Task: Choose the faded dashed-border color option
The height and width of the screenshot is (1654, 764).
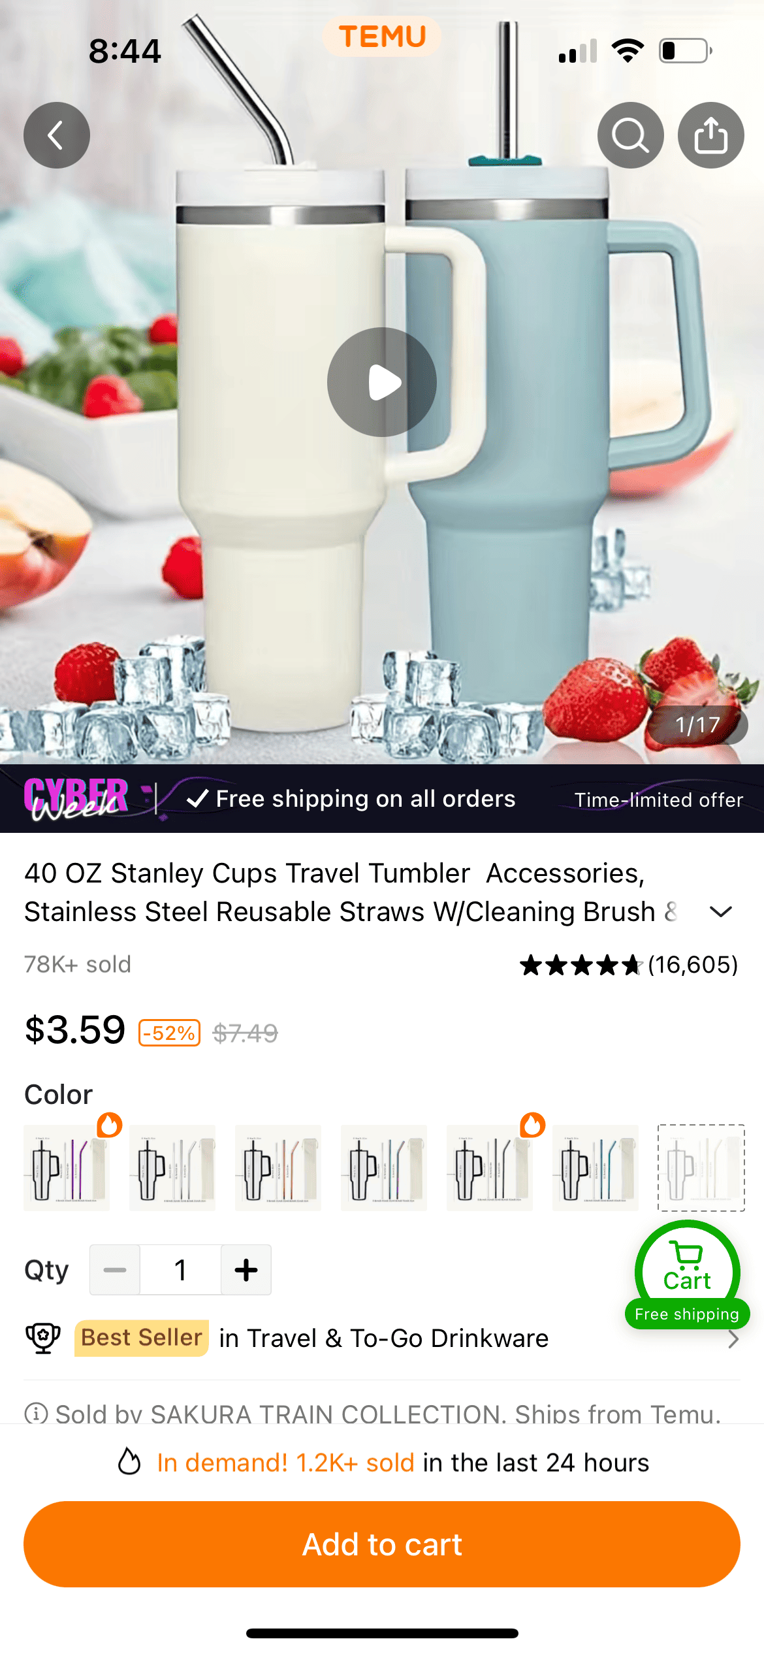Action: click(x=701, y=1168)
